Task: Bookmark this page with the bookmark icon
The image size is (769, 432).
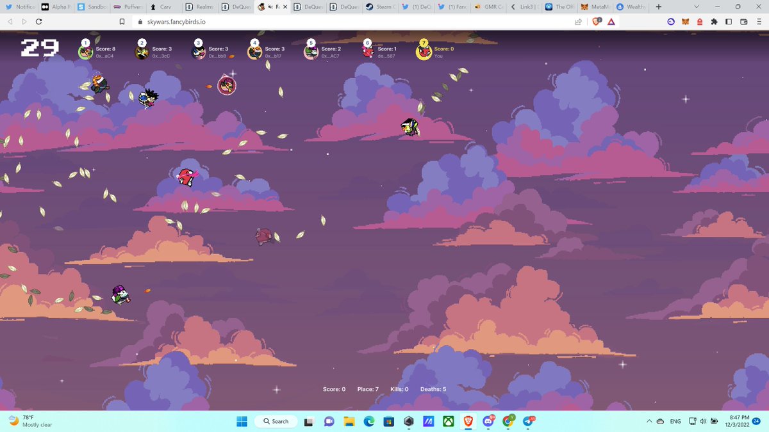Action: tap(122, 21)
